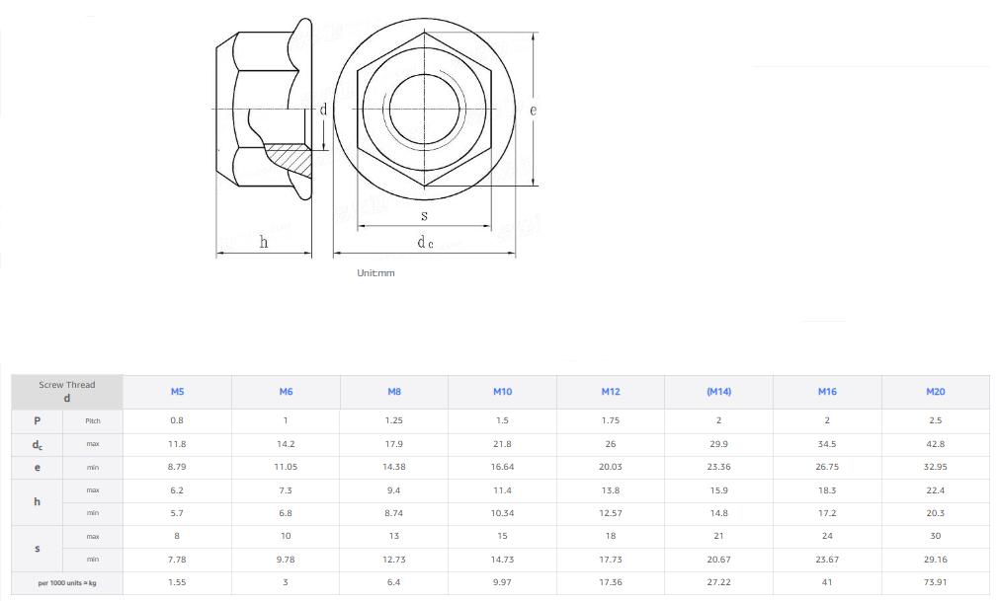Click the s row label
Viewport: 998px width, 601px height.
pos(36,548)
